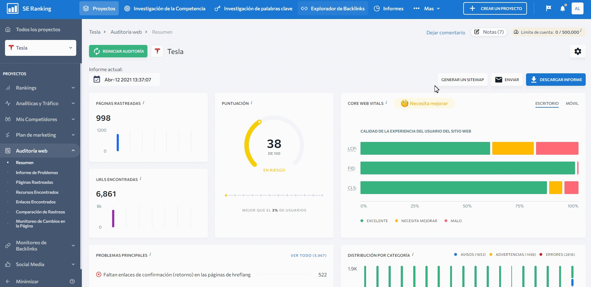Expand the Mis Competidores section
The width and height of the screenshot is (591, 287).
pos(73,119)
